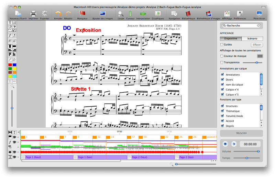Image resolution: width=275 pixels, height=178 pixels.
Task: Click the Imprimer printer icon
Action: [33, 14]
